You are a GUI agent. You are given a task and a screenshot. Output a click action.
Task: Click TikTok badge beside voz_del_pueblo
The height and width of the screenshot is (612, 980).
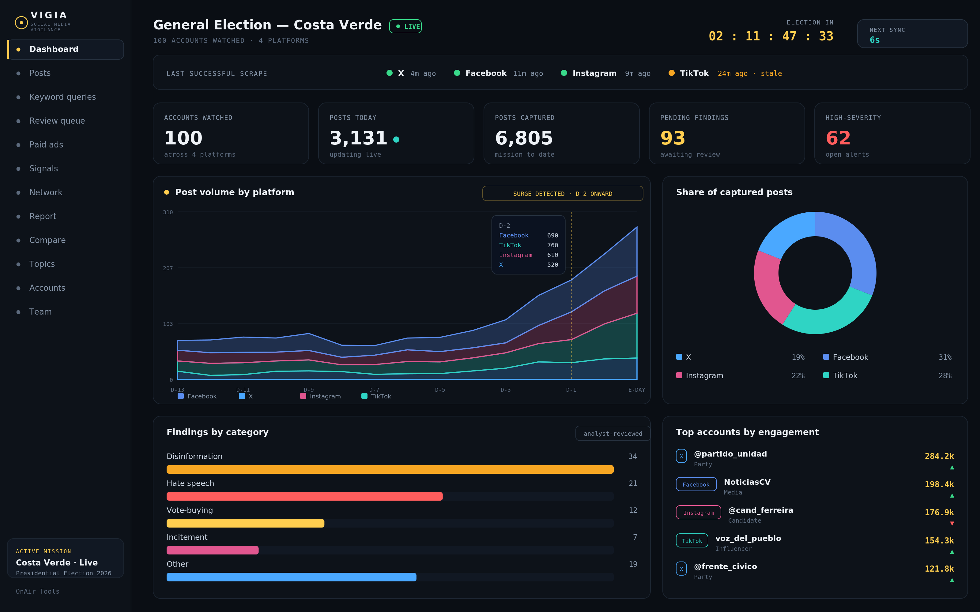(692, 541)
